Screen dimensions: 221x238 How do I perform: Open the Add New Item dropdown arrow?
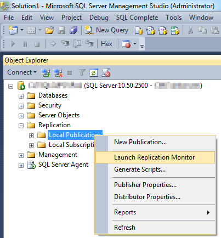pos(40,30)
